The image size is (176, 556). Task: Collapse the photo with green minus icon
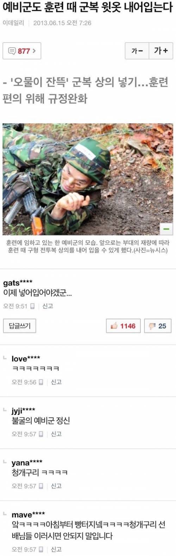166,229
